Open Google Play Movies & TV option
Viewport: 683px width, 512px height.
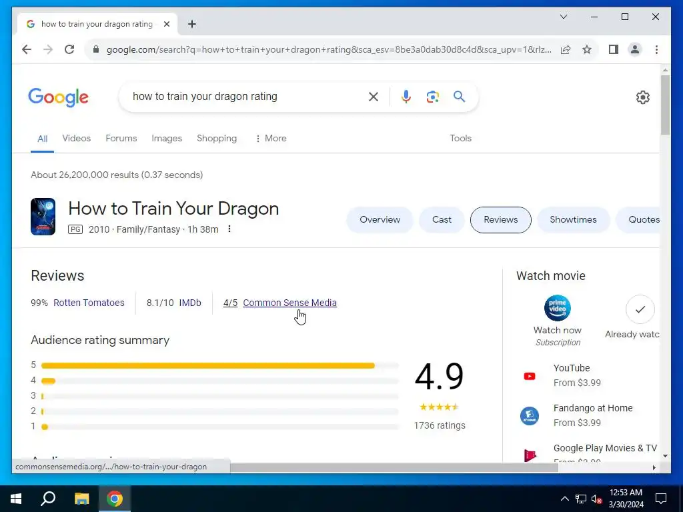[588, 453]
